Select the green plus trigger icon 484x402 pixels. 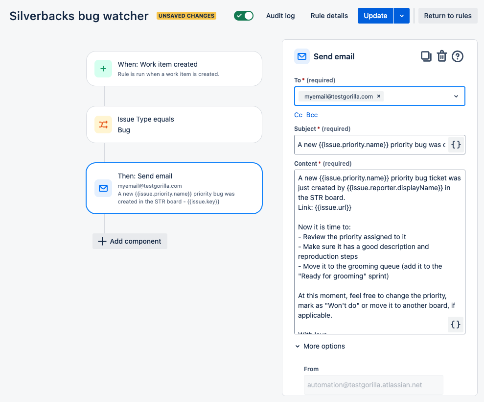point(103,68)
